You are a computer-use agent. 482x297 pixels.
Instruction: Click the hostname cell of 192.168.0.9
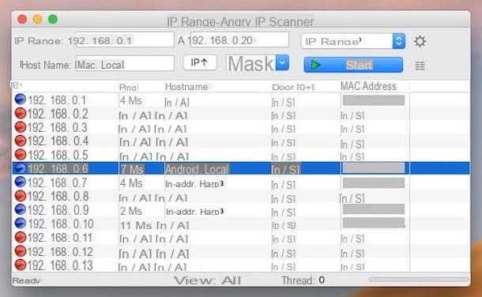[x=194, y=212]
